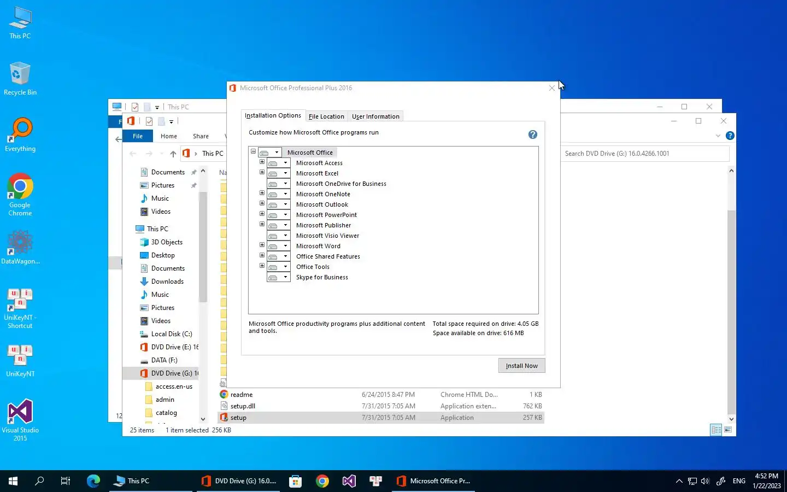787x492 pixels.
Task: Open the Share ribbon tab in Explorer
Action: pos(201,136)
